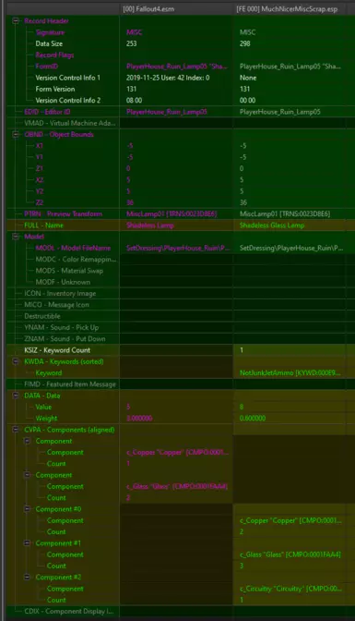Screen dimensions: 355x621
Task: Click the c_Circuitry component cell
Action: [290, 589]
